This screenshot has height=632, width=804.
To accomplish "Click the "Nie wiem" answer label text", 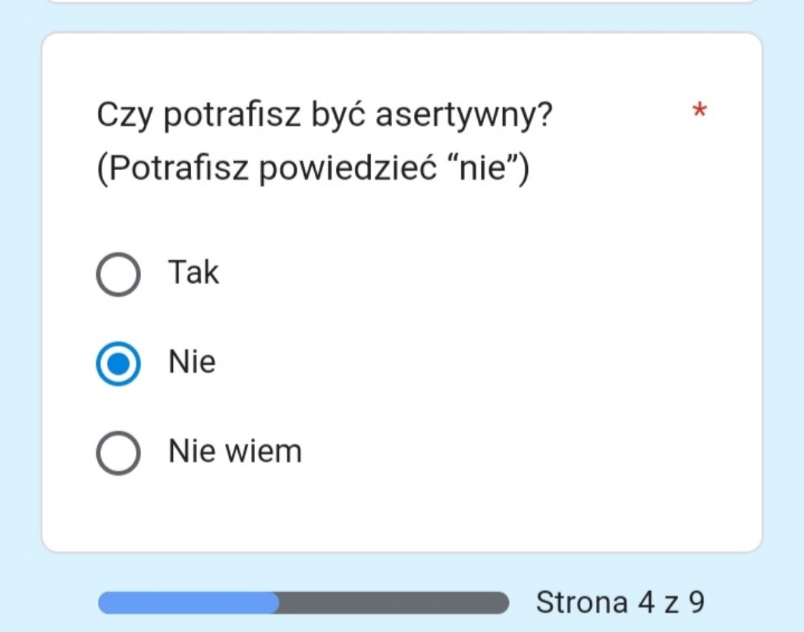I will click(x=235, y=451).
